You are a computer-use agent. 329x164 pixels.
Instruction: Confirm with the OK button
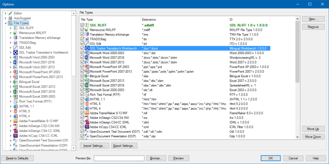(271, 158)
